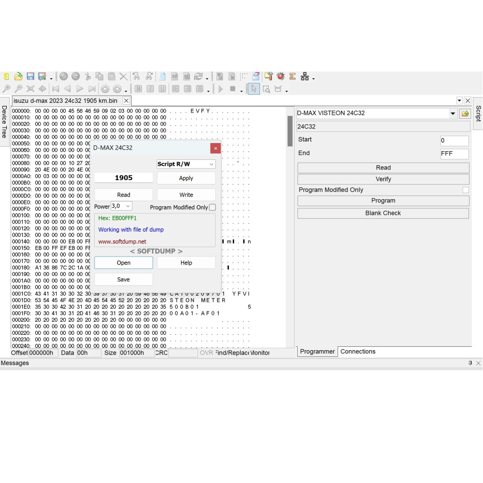
Task: Open a file with the folder icon
Action: [18, 76]
